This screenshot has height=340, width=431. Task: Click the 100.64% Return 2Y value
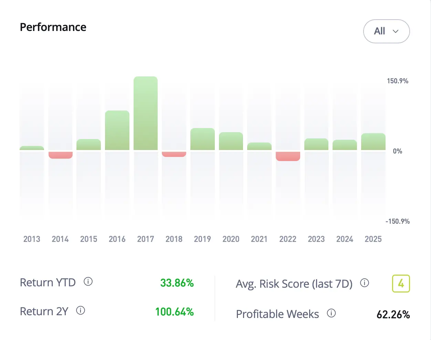pos(174,312)
